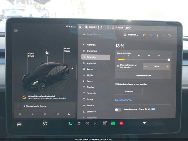Image resolution: width=188 pixels, height=141 pixels.
Task: Choose a media source
Action: 35,106
